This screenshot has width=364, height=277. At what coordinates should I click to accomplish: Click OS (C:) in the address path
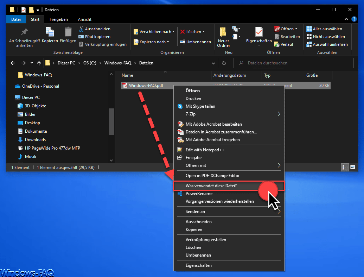pos(90,63)
